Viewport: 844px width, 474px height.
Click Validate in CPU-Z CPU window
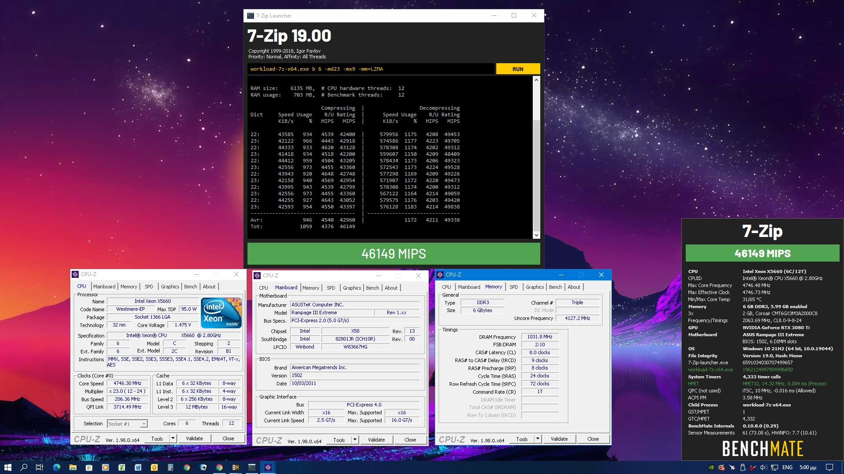pos(194,438)
